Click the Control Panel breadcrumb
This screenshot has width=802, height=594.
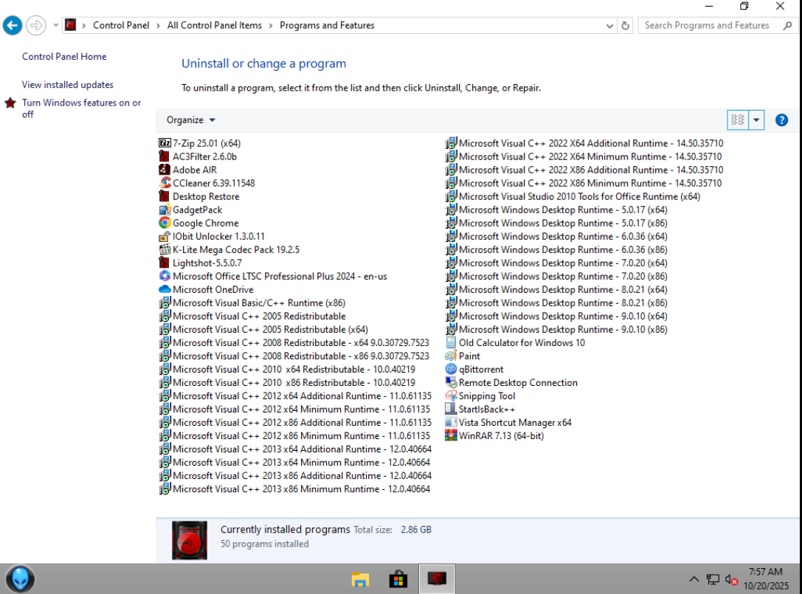(121, 26)
